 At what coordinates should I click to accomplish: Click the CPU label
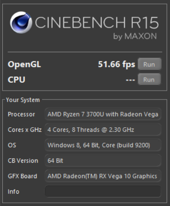[16, 80]
